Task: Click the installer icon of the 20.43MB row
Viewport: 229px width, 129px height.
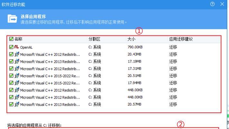Action: [17, 54]
